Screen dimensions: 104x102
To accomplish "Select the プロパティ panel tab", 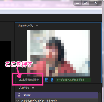I will click(x=24, y=88).
